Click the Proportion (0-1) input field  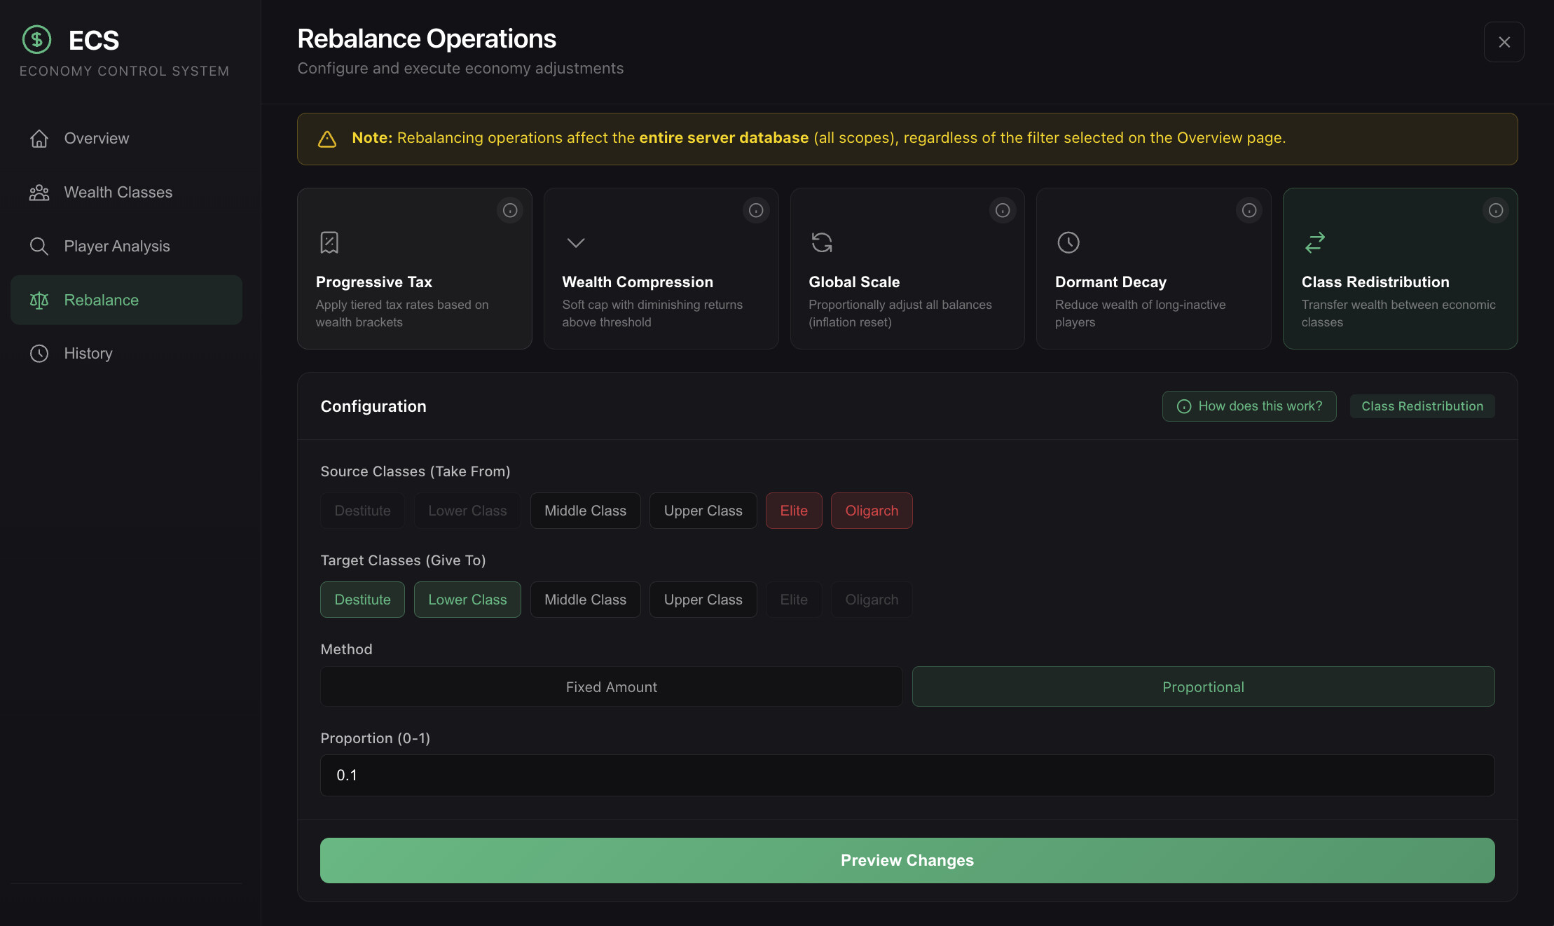coord(907,775)
